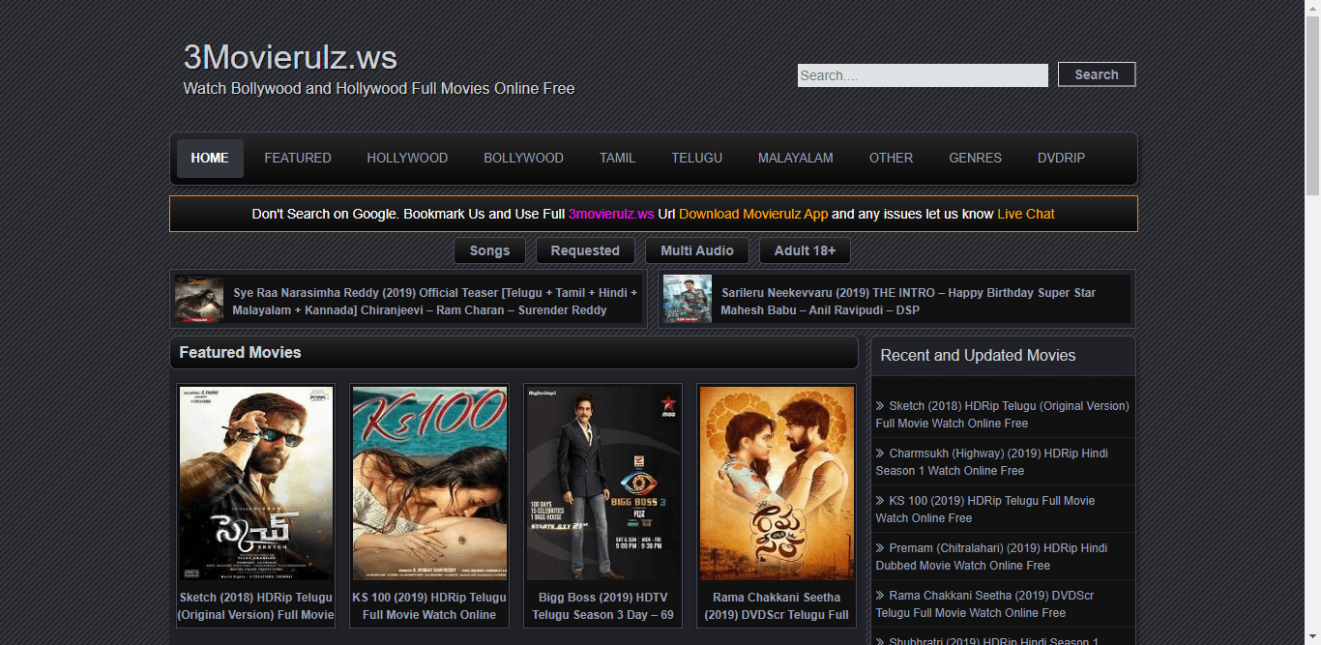Click the Download Movierulz App link
Viewport: 1321px width, 645px height.
[x=753, y=214]
